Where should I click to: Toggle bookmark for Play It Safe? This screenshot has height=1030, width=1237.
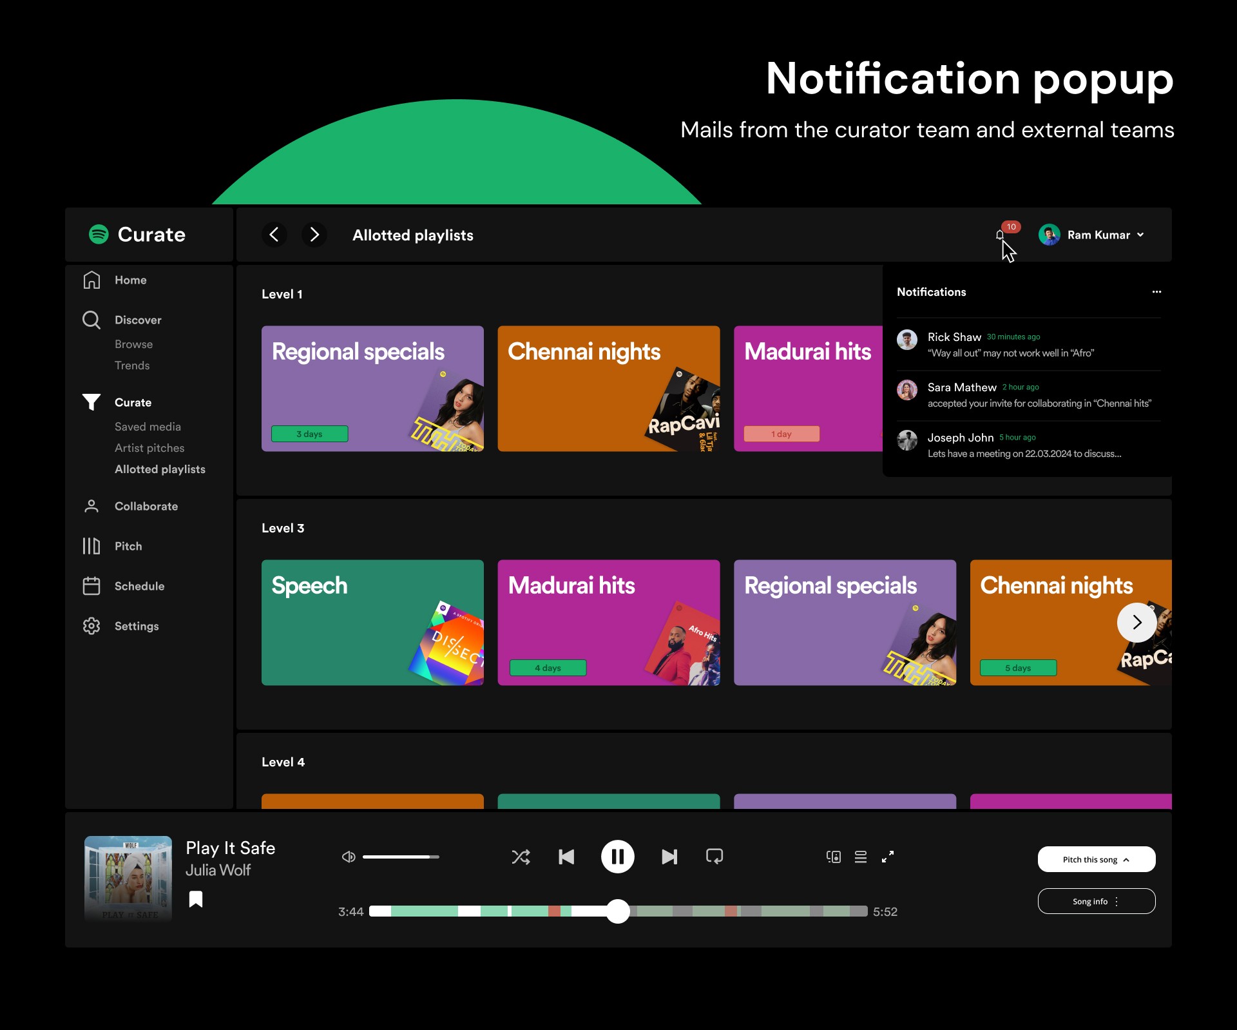point(196,899)
